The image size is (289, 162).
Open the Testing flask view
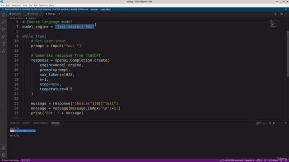pyautogui.click(x=4, y=51)
